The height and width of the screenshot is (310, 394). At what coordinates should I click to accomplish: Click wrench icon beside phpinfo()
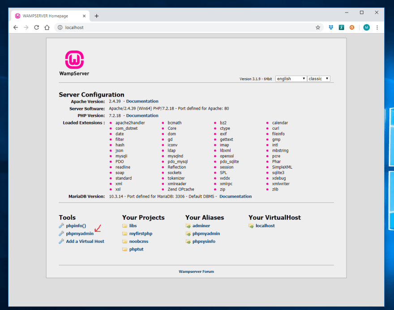point(61,225)
